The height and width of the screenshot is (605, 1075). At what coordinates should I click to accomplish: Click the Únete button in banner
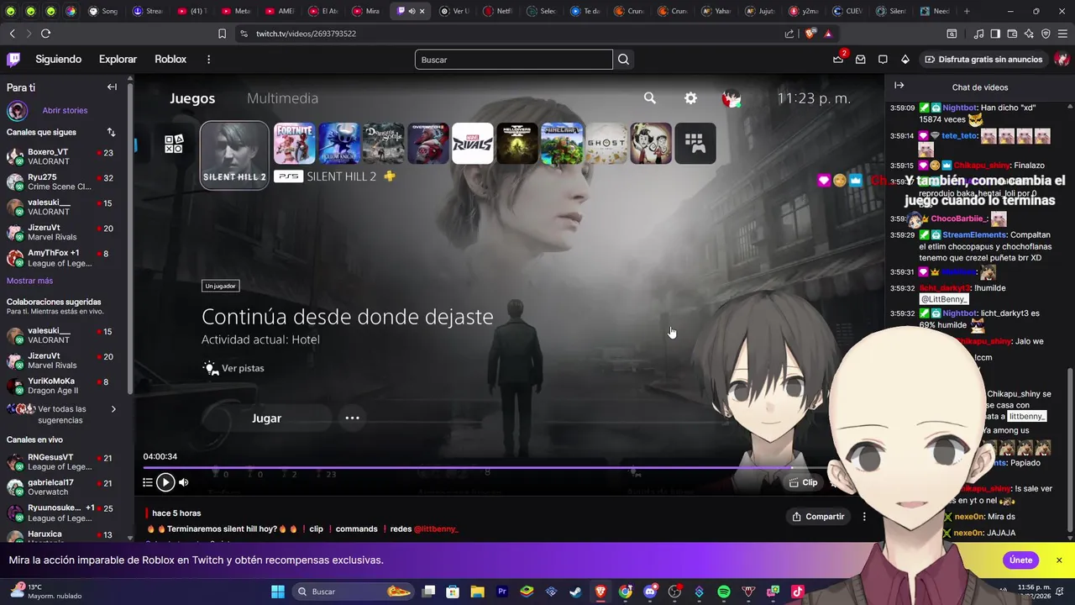pyautogui.click(x=1020, y=560)
